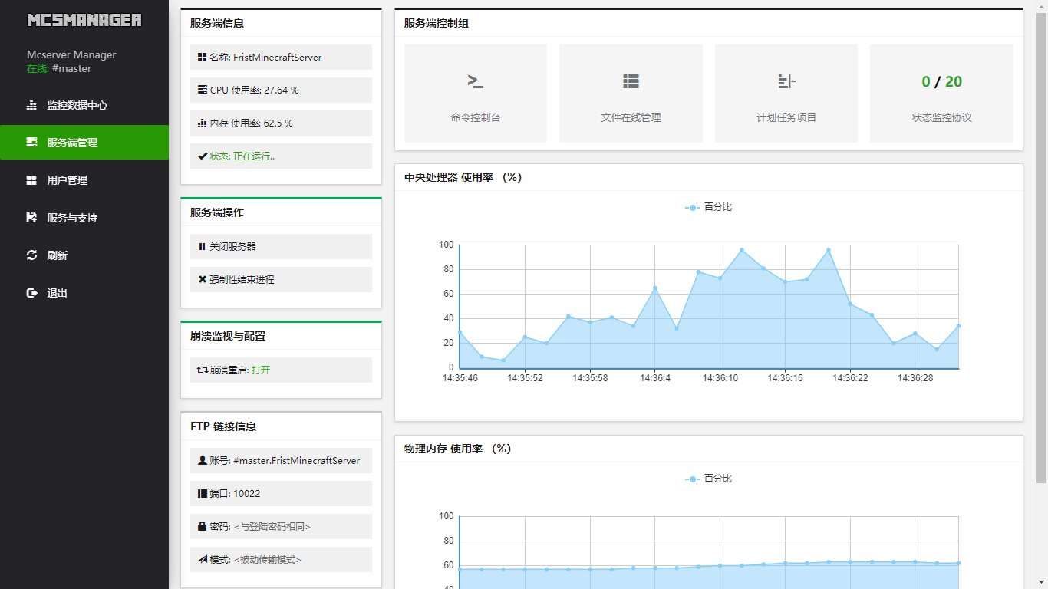Toggle crash auto-restart (崩溃重启) setting
The width and height of the screenshot is (1048, 589).
[x=261, y=370]
